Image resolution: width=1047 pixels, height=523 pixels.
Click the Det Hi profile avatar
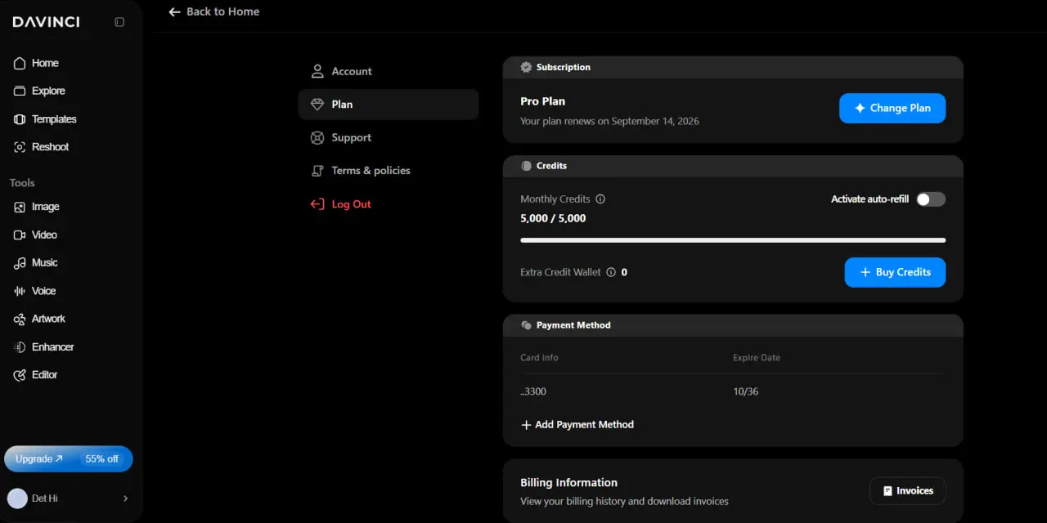point(17,498)
